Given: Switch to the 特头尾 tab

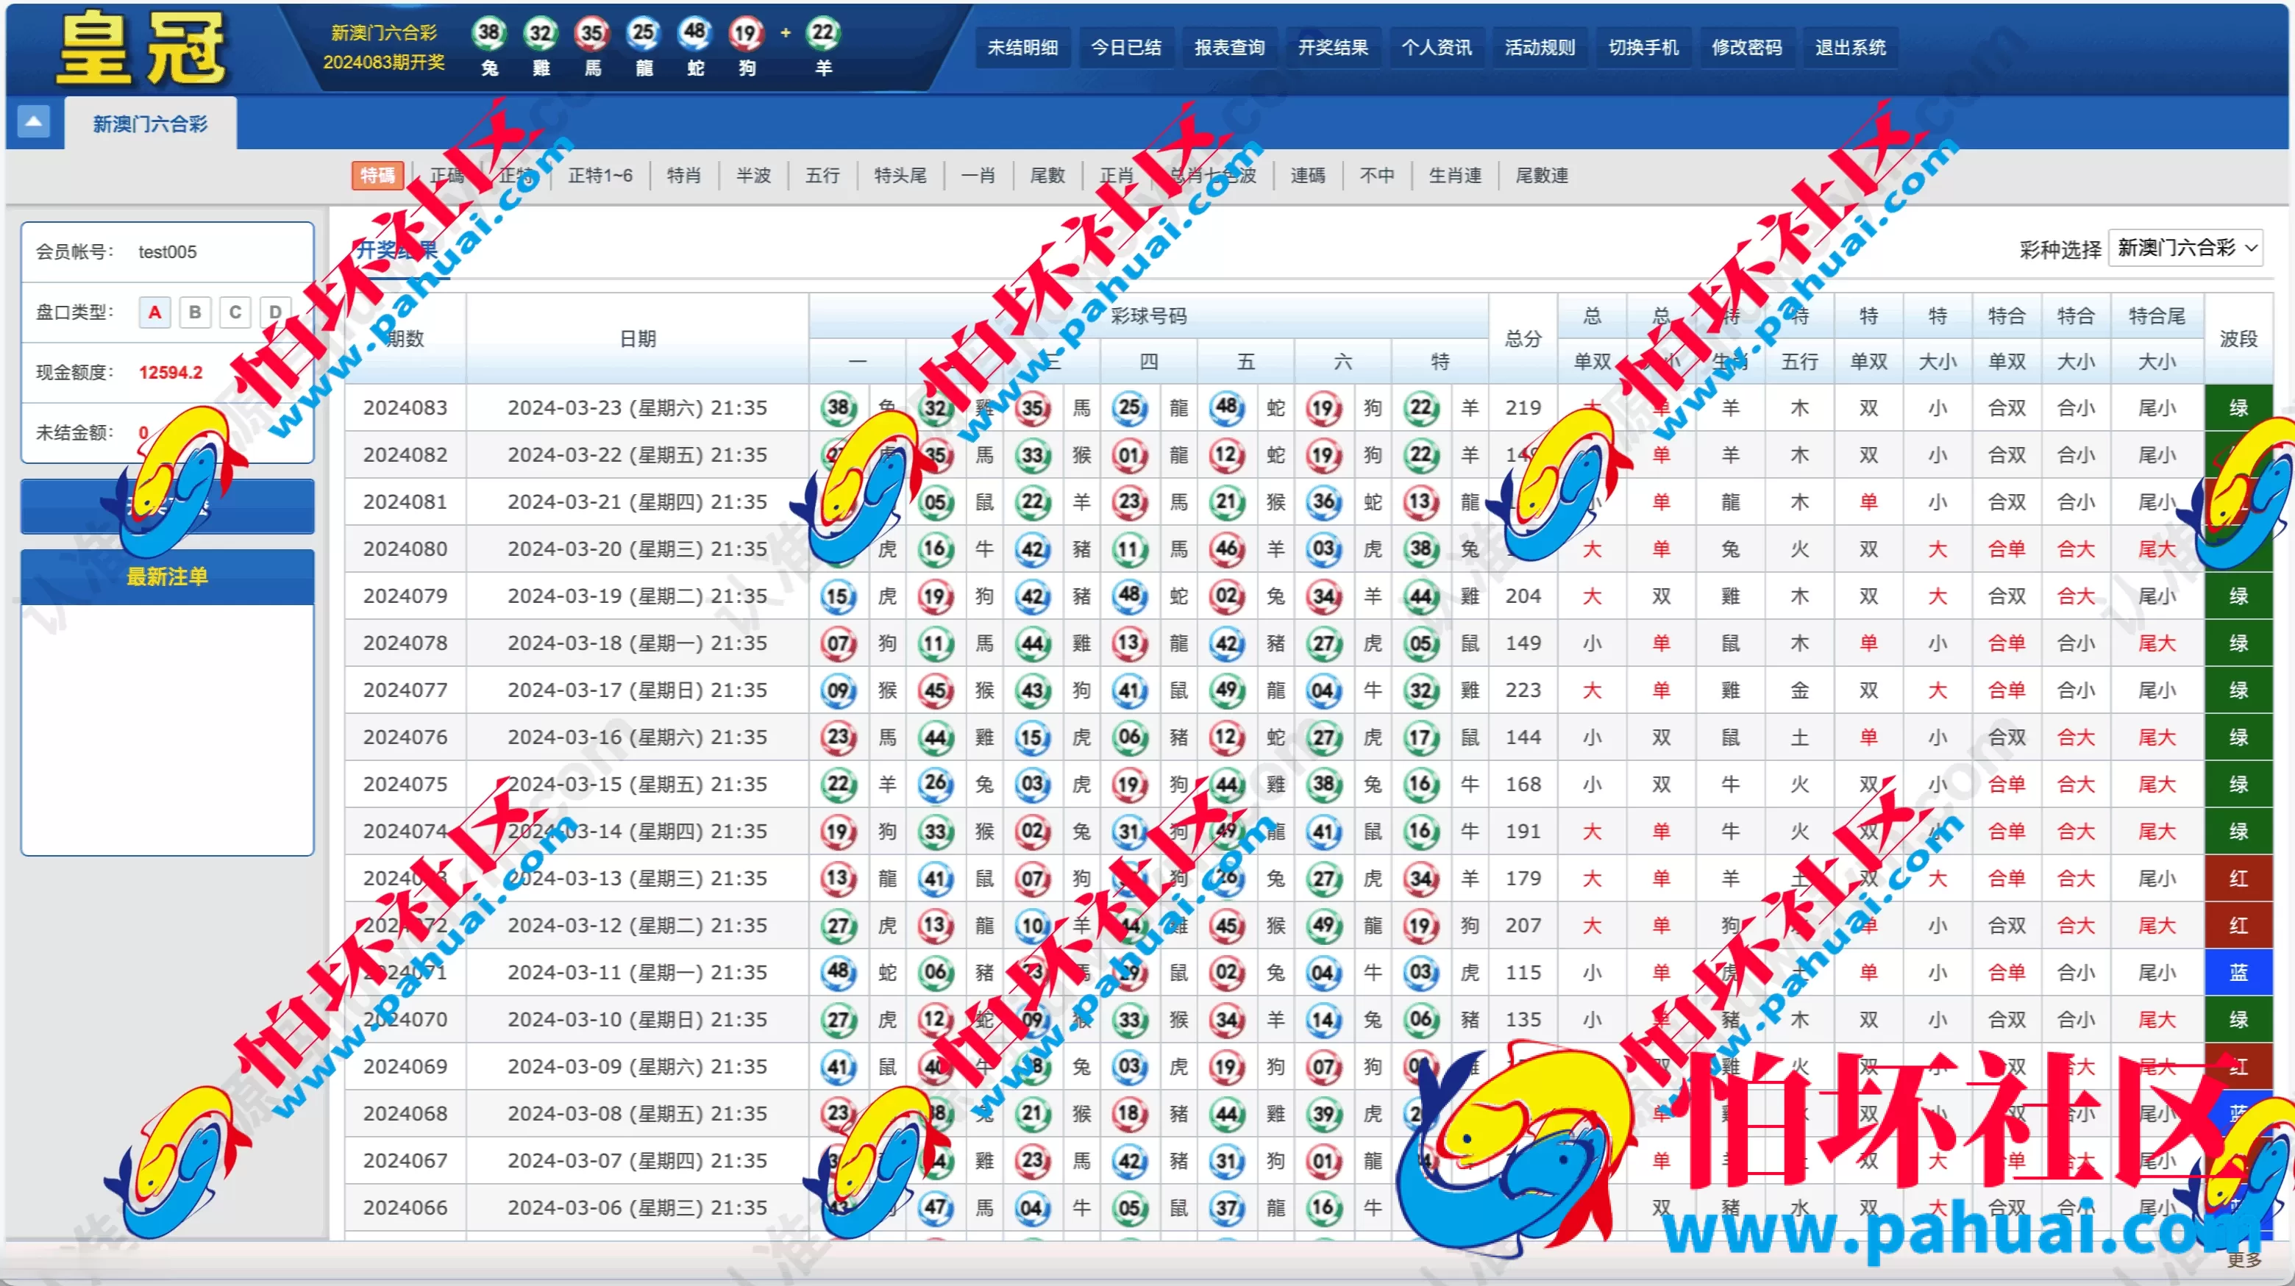Looking at the screenshot, I should pyautogui.click(x=900, y=176).
